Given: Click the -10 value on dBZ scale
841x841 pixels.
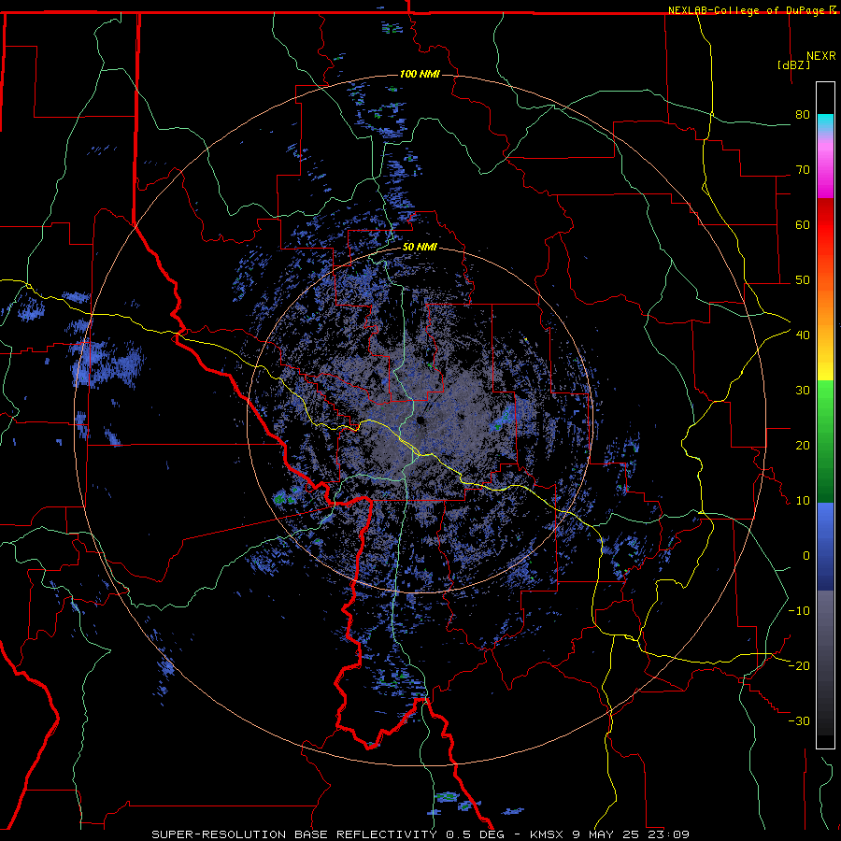Looking at the screenshot, I should tap(799, 610).
